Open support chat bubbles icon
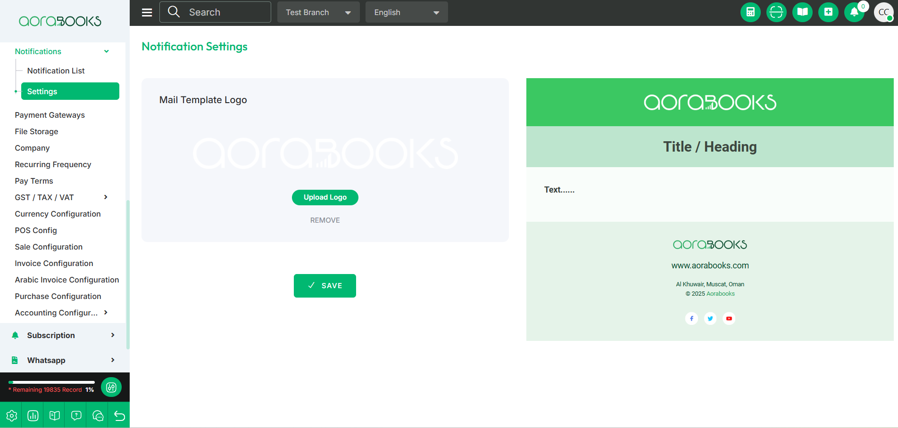The width and height of the screenshot is (898, 428). [x=98, y=415]
